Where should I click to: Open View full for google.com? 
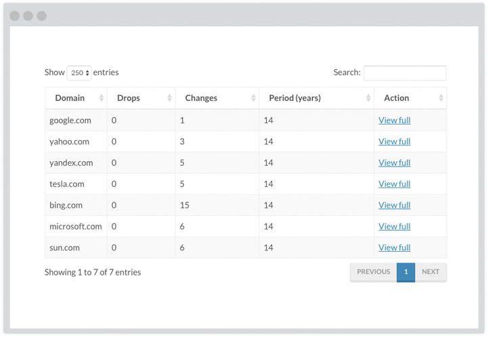click(x=395, y=120)
